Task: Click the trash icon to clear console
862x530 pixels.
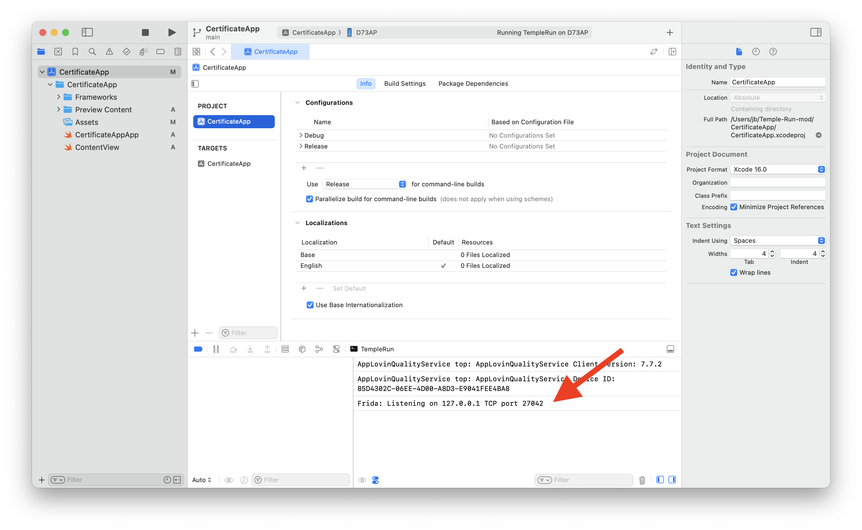Action: tap(642, 480)
